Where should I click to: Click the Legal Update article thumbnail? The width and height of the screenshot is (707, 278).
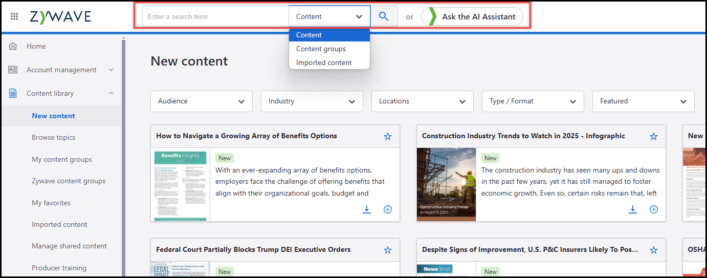180,269
